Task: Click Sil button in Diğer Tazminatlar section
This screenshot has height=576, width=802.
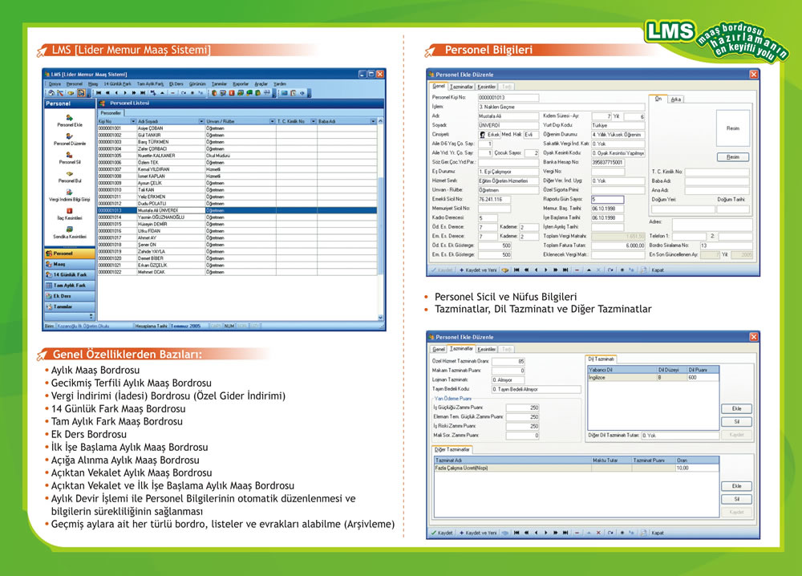Action: [736, 499]
